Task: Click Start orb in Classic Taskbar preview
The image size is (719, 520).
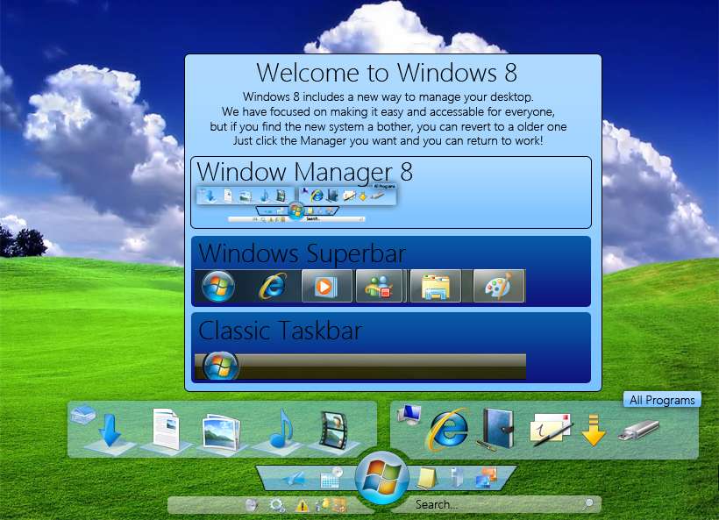Action: (221, 366)
